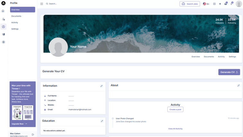Click the email malmstenart@hotmail.com
This screenshot has height=137, width=243.
[80, 109]
